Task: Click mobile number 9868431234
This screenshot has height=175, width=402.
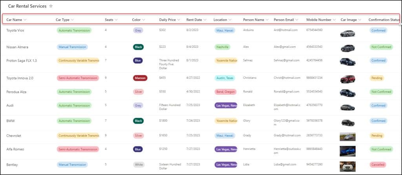Action: click(x=314, y=78)
